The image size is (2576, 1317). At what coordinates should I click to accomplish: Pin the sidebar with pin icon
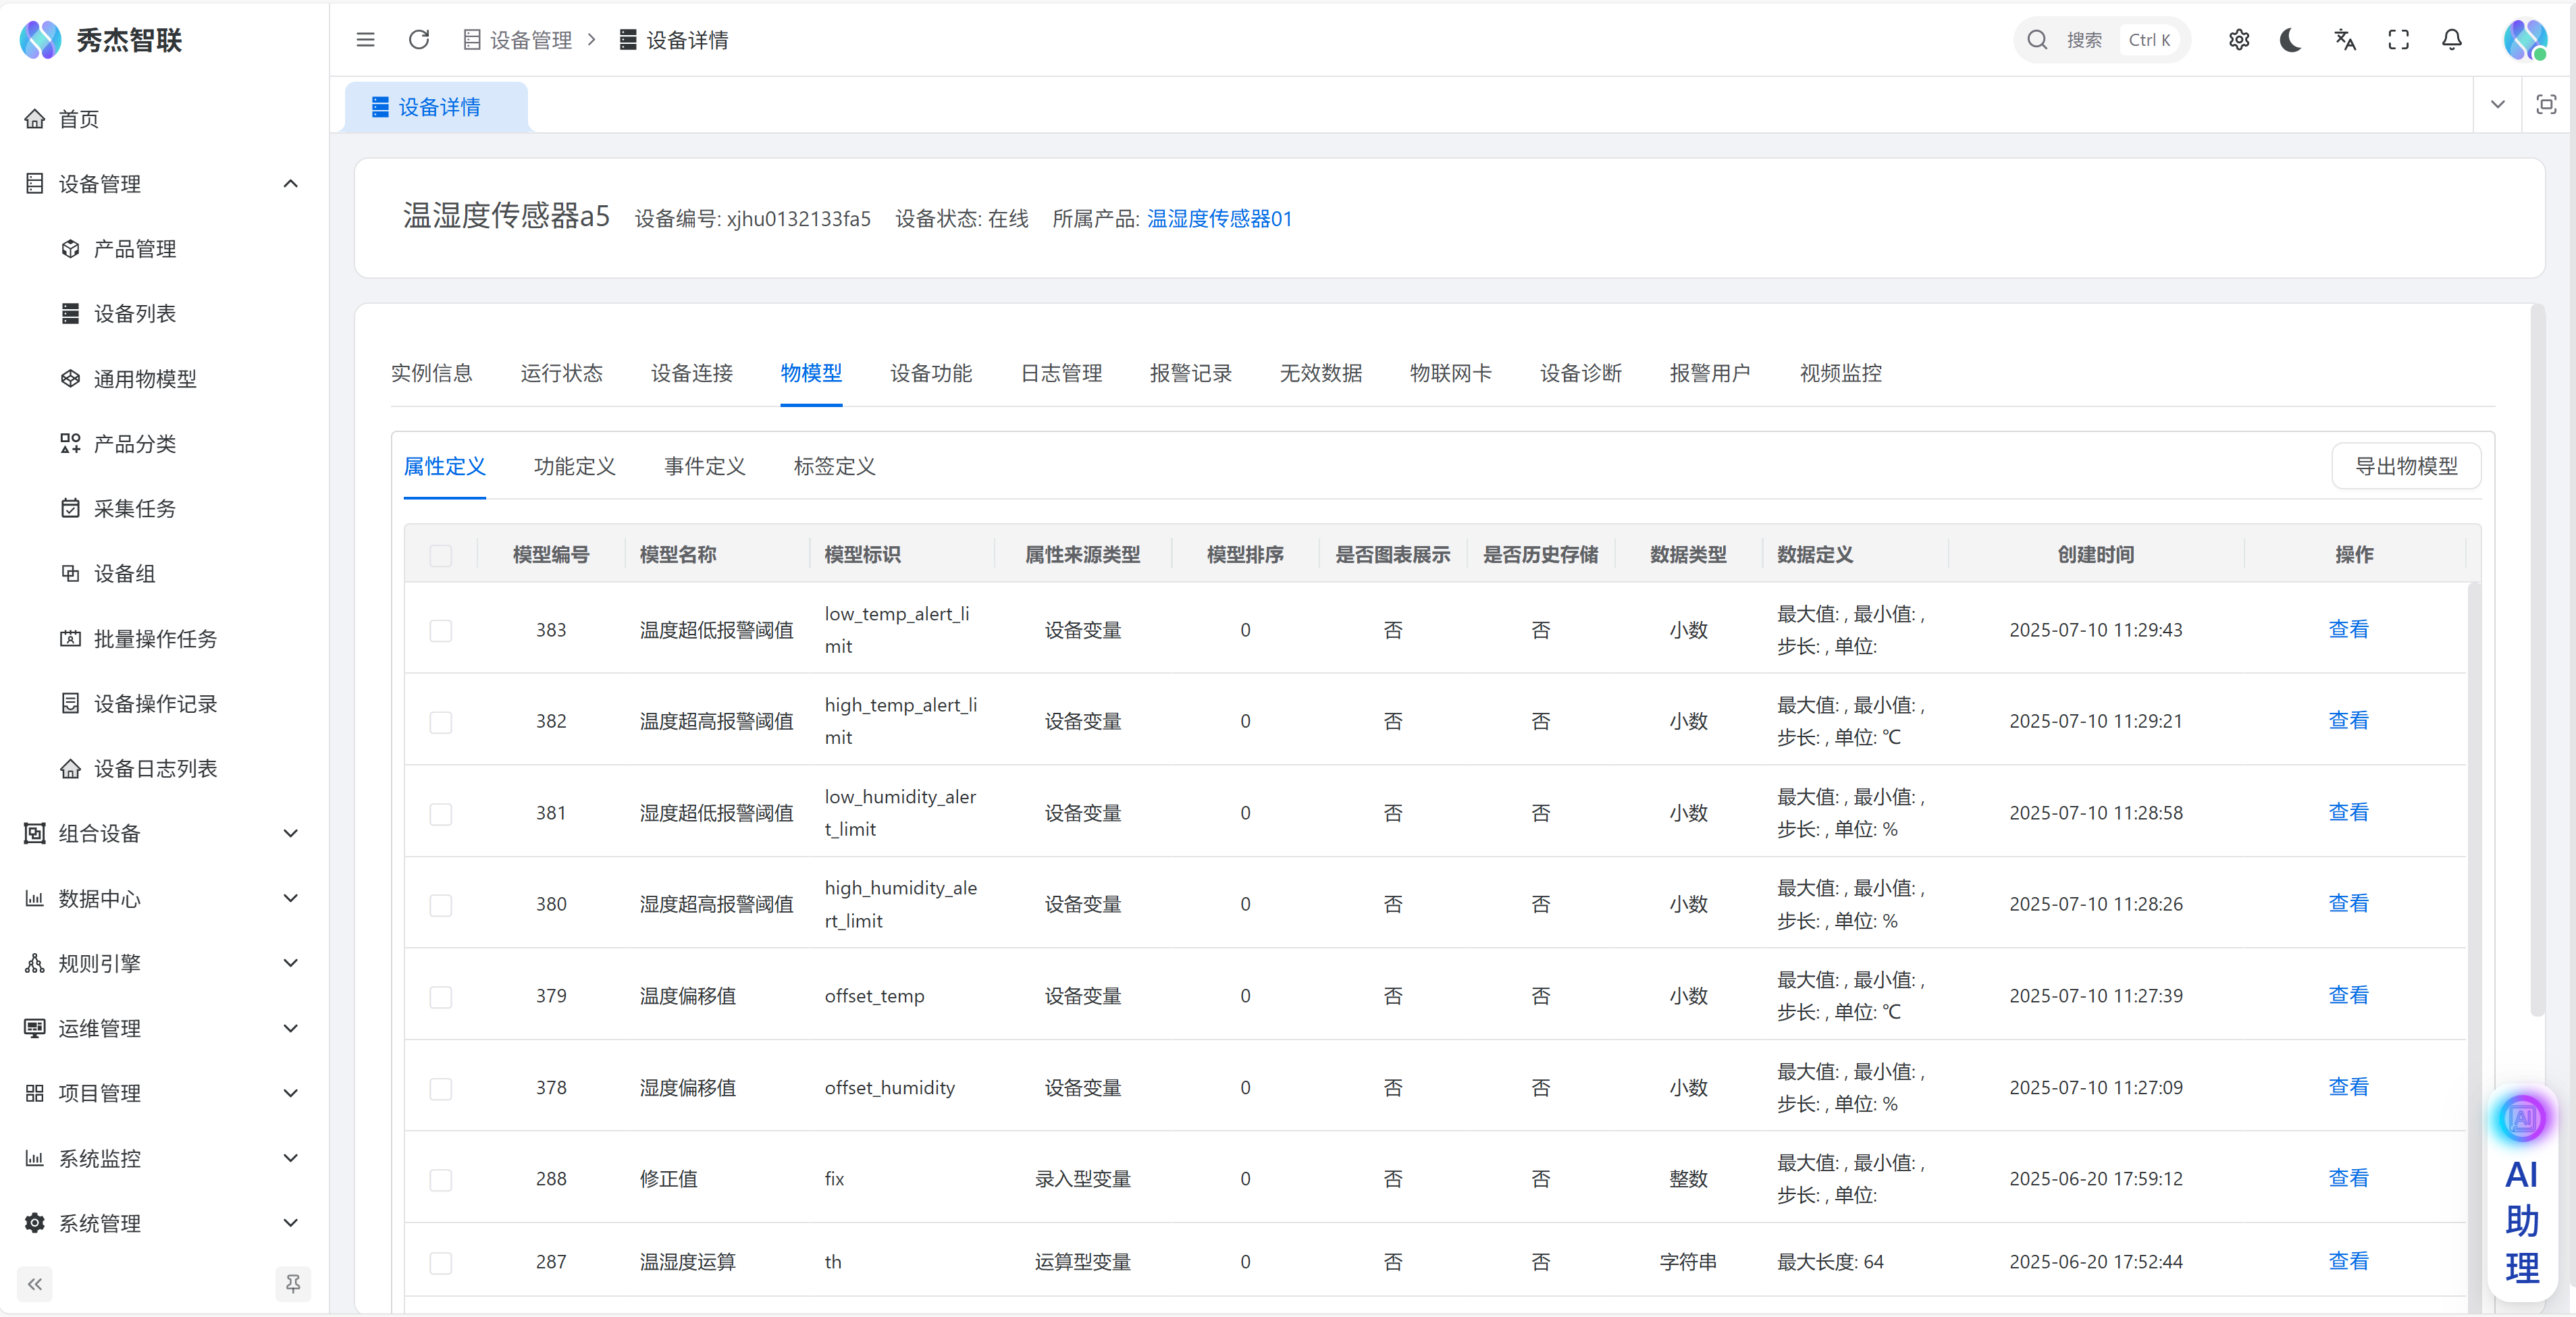[293, 1283]
